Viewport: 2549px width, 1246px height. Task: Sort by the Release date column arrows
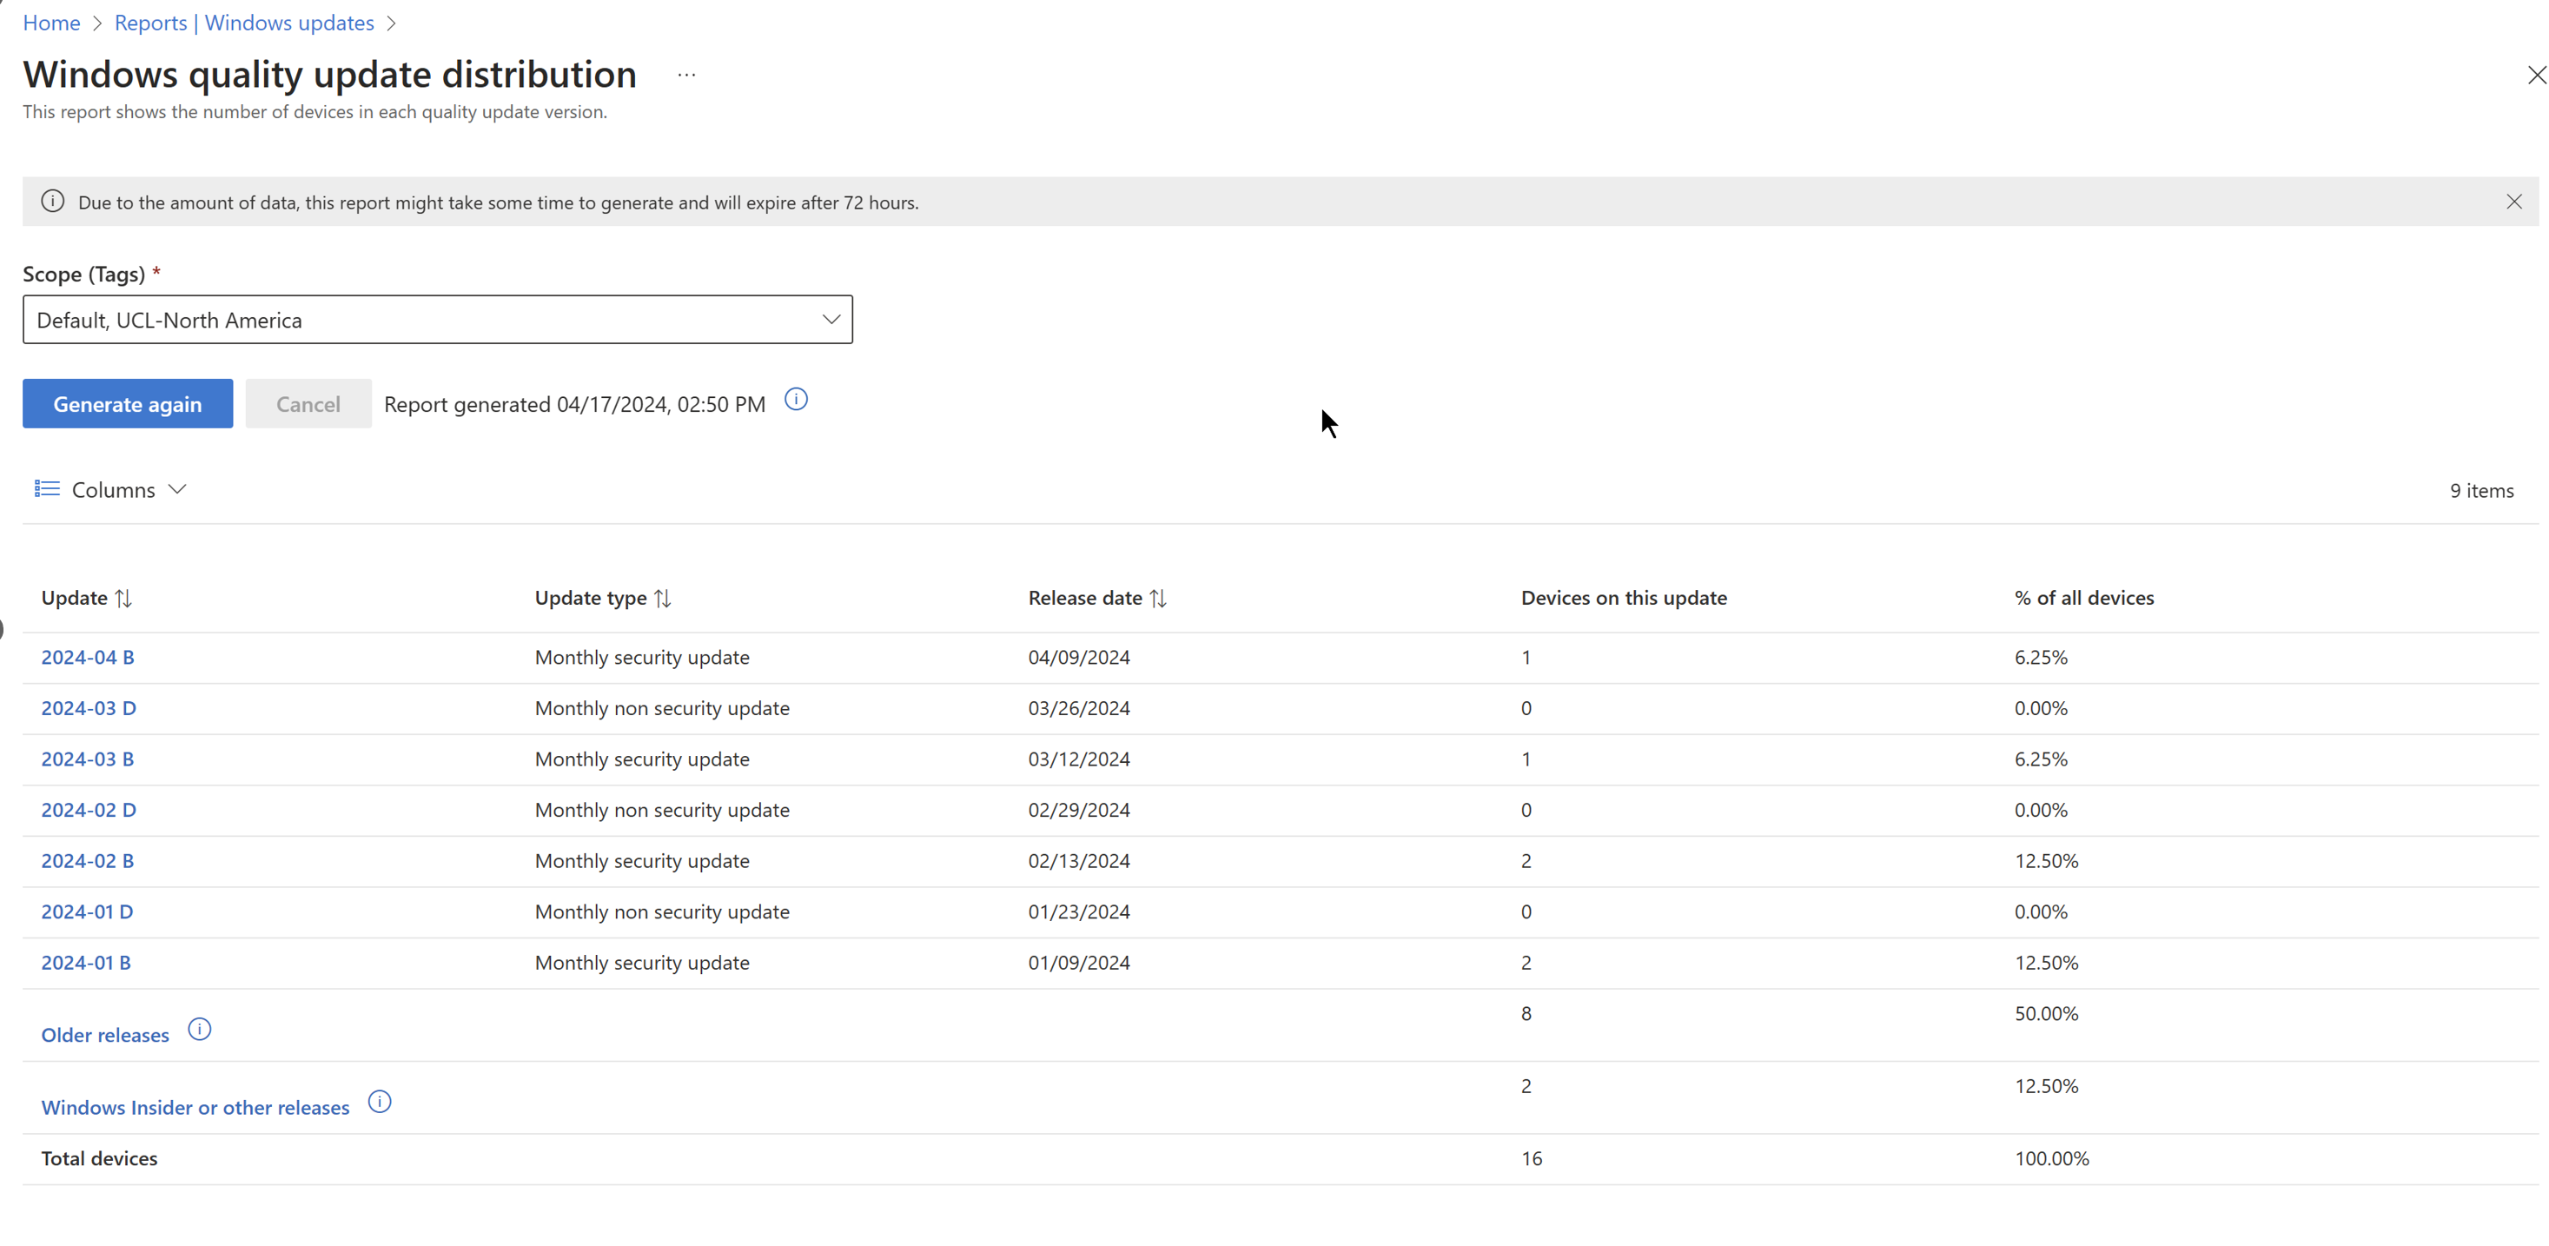[1158, 598]
